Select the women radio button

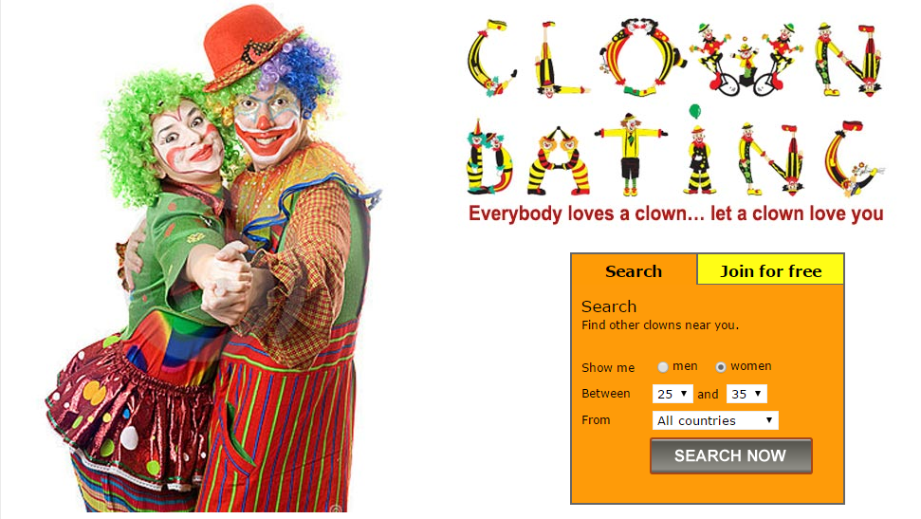click(721, 367)
